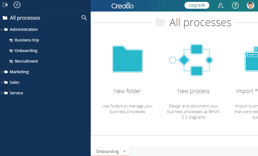This screenshot has width=258, height=156.
Task: Select the Service folder
Action: 16,93
